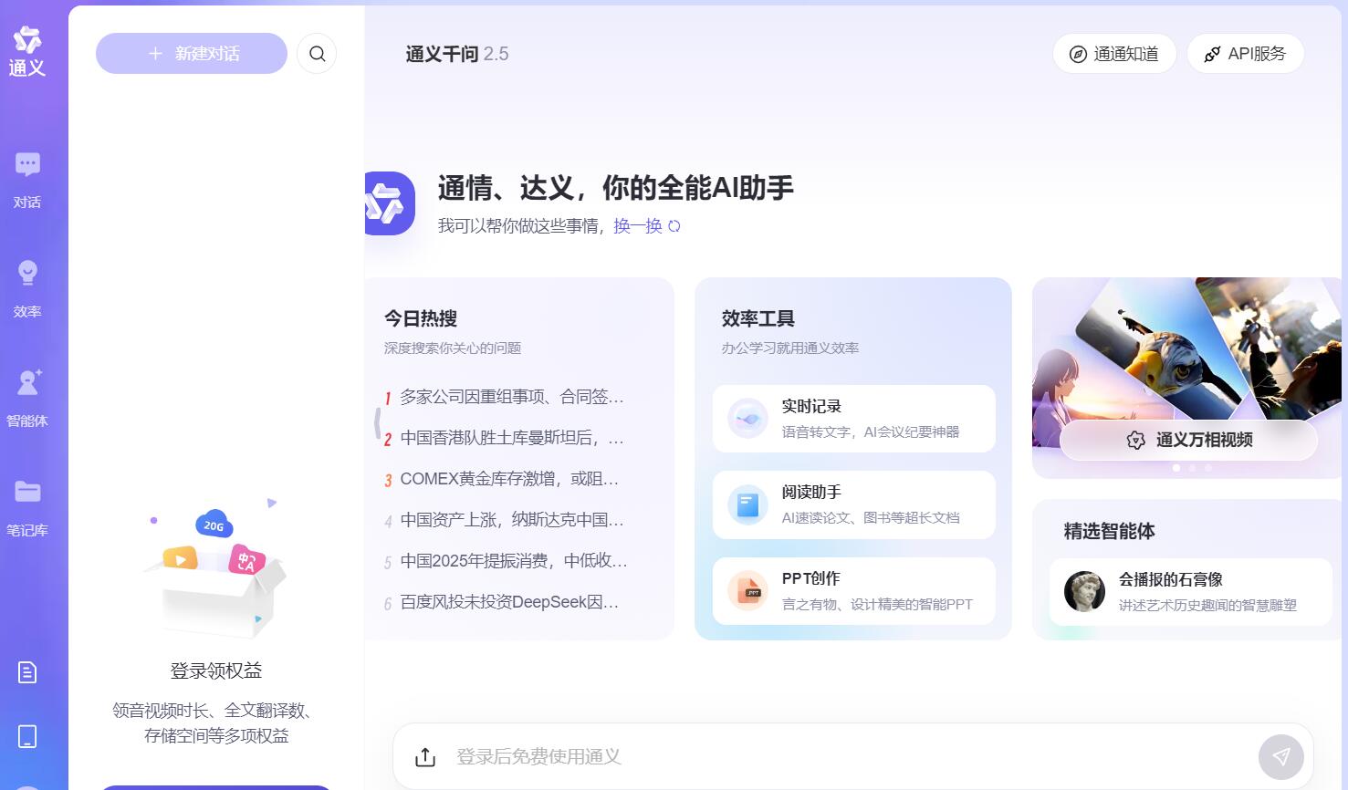Open the 阅读助手 tool card
The width and height of the screenshot is (1348, 790).
(x=853, y=504)
